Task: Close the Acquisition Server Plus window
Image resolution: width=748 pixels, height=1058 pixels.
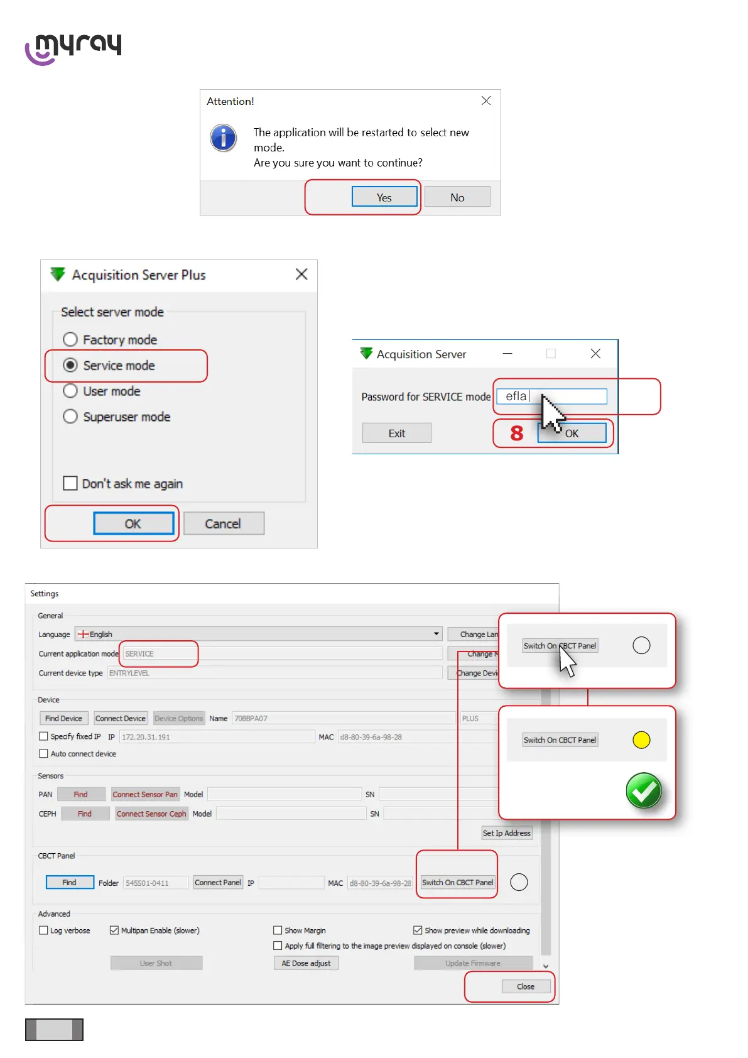Action: [301, 275]
